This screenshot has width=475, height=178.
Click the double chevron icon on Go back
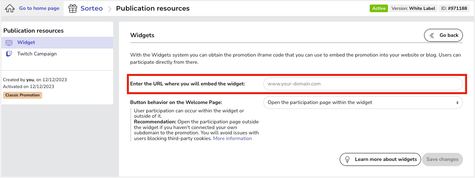pos(432,35)
